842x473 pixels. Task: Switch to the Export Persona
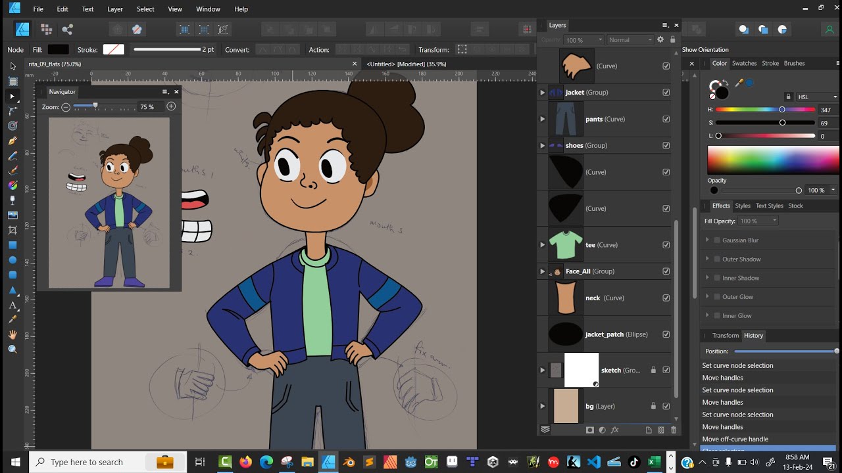coord(67,29)
